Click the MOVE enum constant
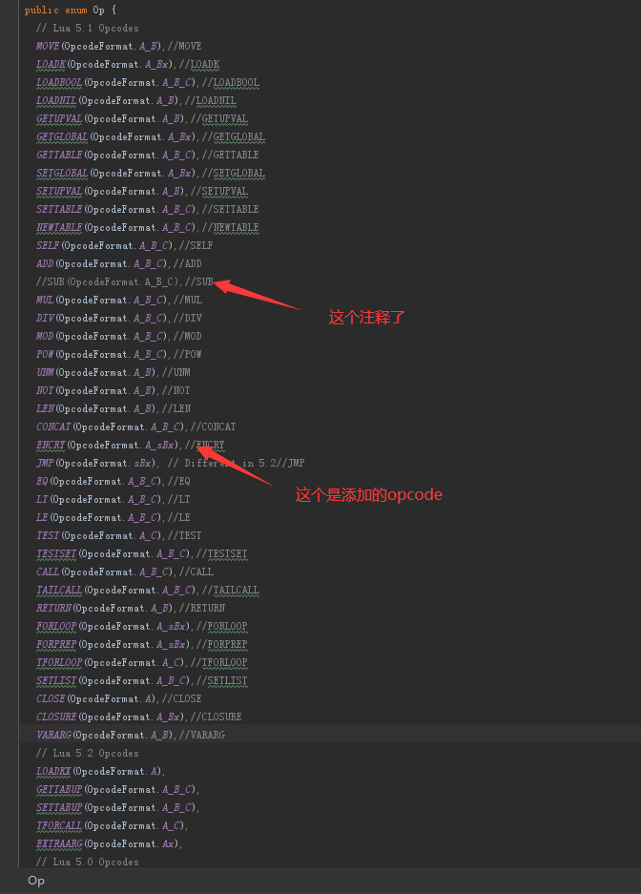The width and height of the screenshot is (641, 894). pos(48,46)
